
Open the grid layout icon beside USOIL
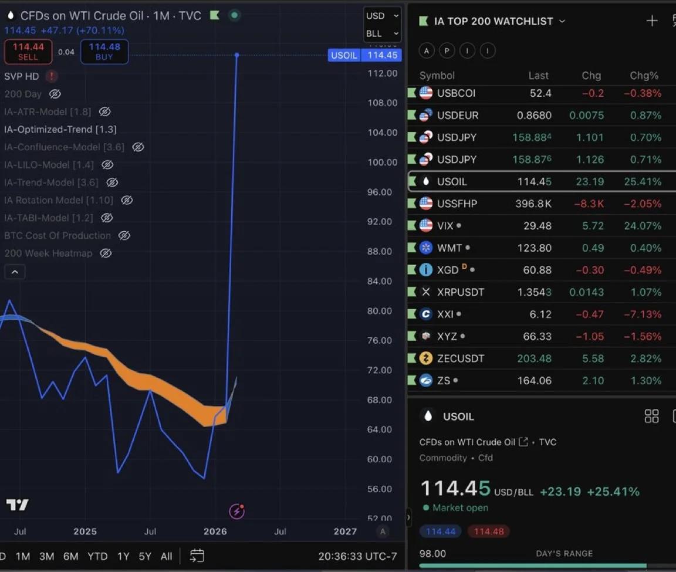point(651,417)
